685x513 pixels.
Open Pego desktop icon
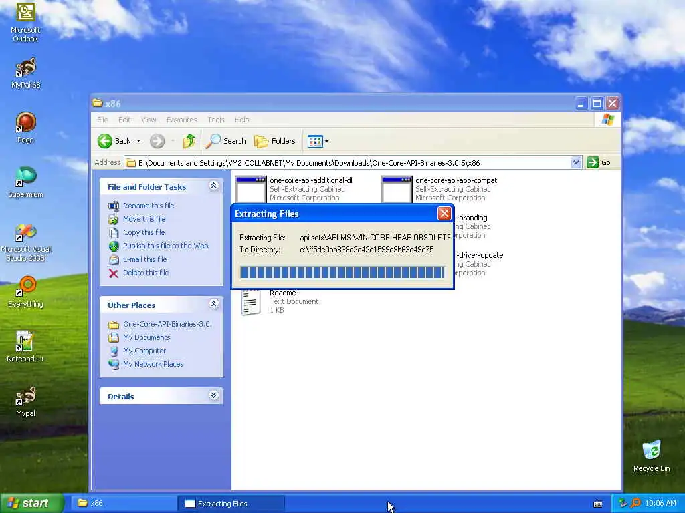(x=25, y=128)
